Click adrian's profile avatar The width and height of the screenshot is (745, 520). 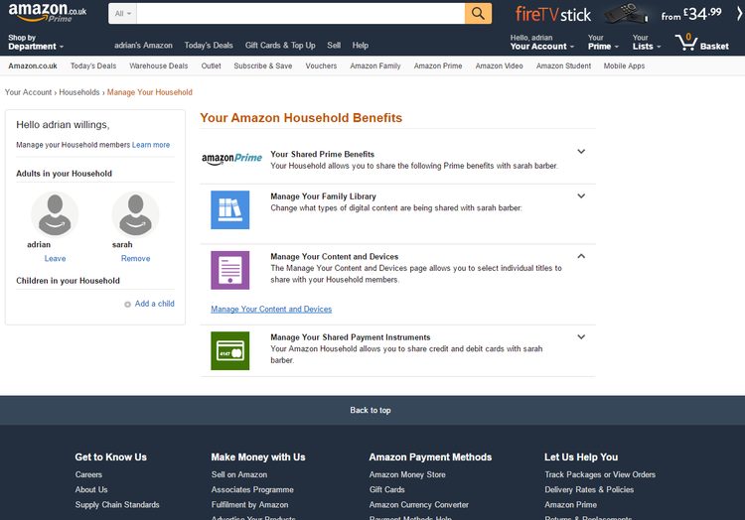click(55, 214)
